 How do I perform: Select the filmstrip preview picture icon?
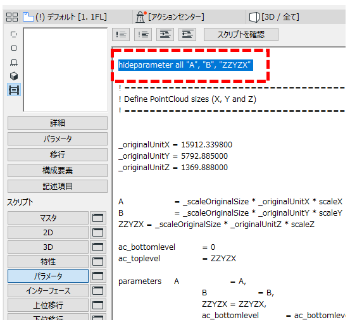pos(14,90)
